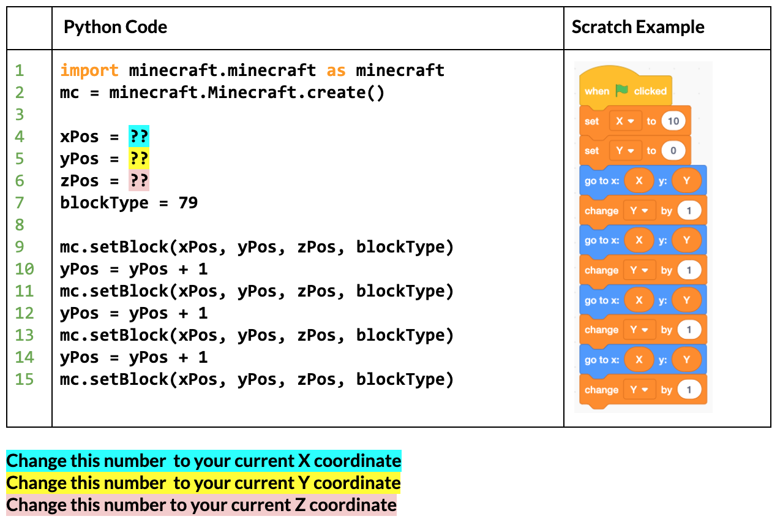Click the blockType = 79 line

click(129, 203)
